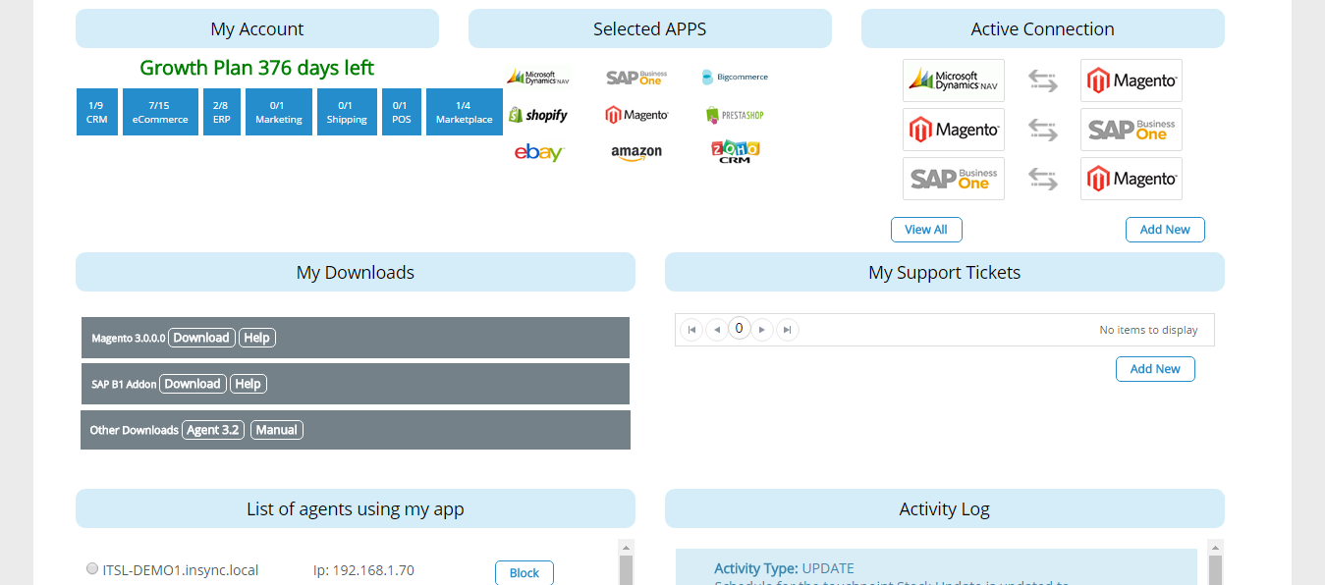Click Magento target in third active connection
Screen dimensions: 1325x585
click(x=1132, y=179)
